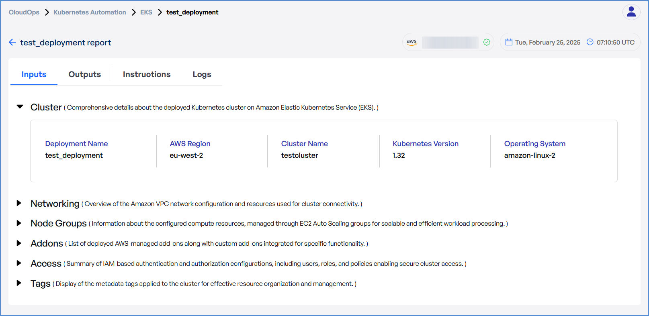The height and width of the screenshot is (316, 649).
Task: Navigate to Kubernetes Automation breadcrumb
Action: coord(90,12)
